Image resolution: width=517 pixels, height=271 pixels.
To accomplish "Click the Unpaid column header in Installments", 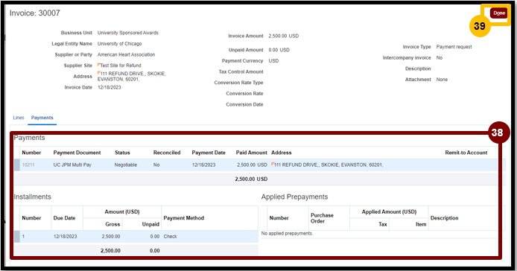I will coord(150,224).
